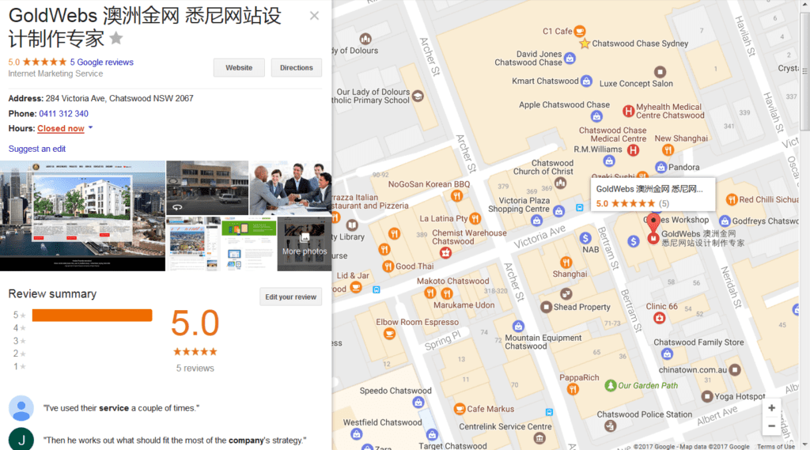Open the More photos gallery
Screen dimensions: 810x450
(304, 244)
